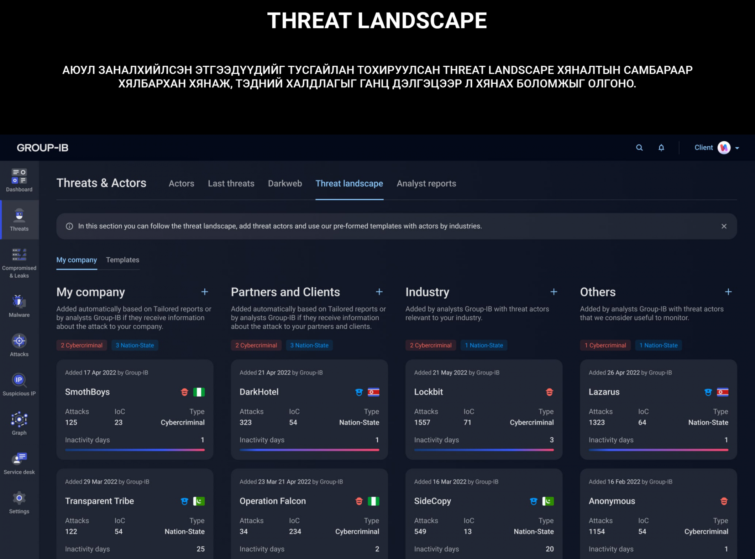Toggle Others 1 Cybercriminal filter tag
This screenshot has height=559, width=755.
pos(605,345)
